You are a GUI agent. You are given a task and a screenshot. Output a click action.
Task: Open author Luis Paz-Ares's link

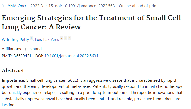pyautogui.click(x=47, y=40)
